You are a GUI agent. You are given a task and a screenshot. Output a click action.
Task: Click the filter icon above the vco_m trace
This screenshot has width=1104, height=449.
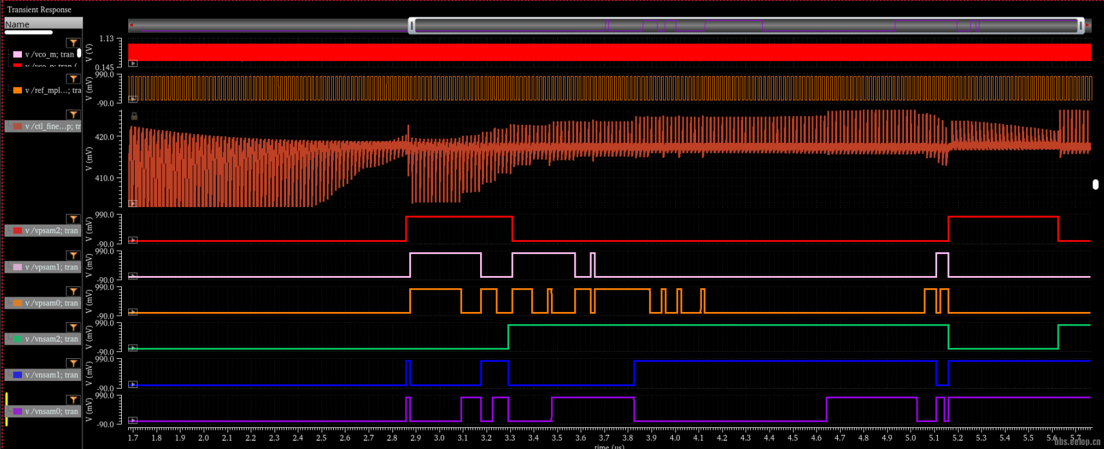73,43
